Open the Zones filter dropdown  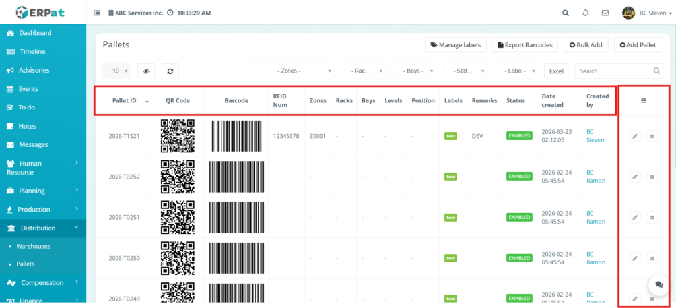291,71
